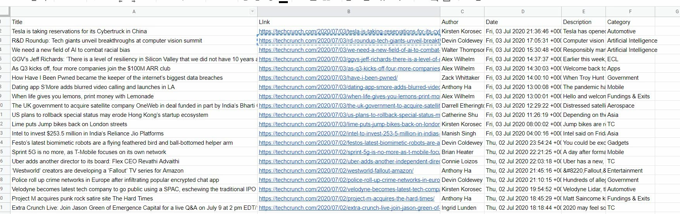Open the festos-latest-biomimetic-robots link
This screenshot has height=214, width=680.
coord(349,143)
